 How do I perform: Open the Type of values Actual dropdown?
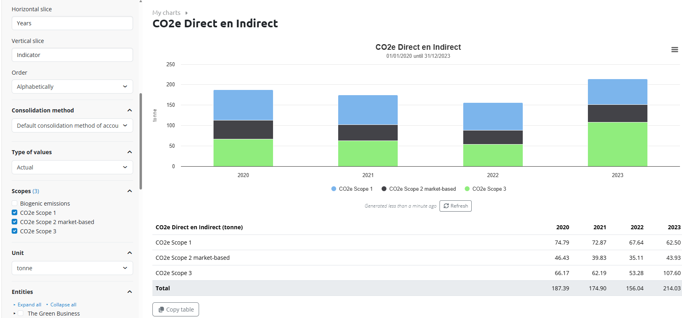click(72, 167)
